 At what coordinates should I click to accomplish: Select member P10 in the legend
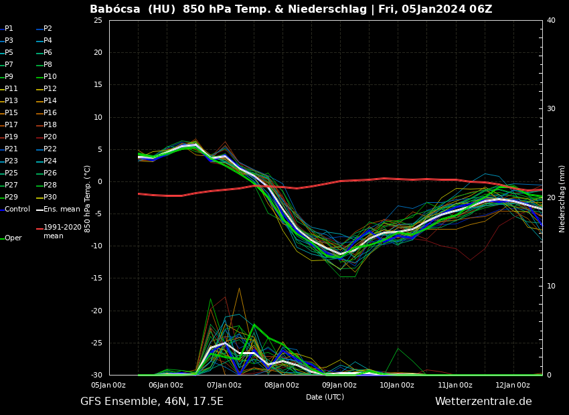[x=50, y=77]
